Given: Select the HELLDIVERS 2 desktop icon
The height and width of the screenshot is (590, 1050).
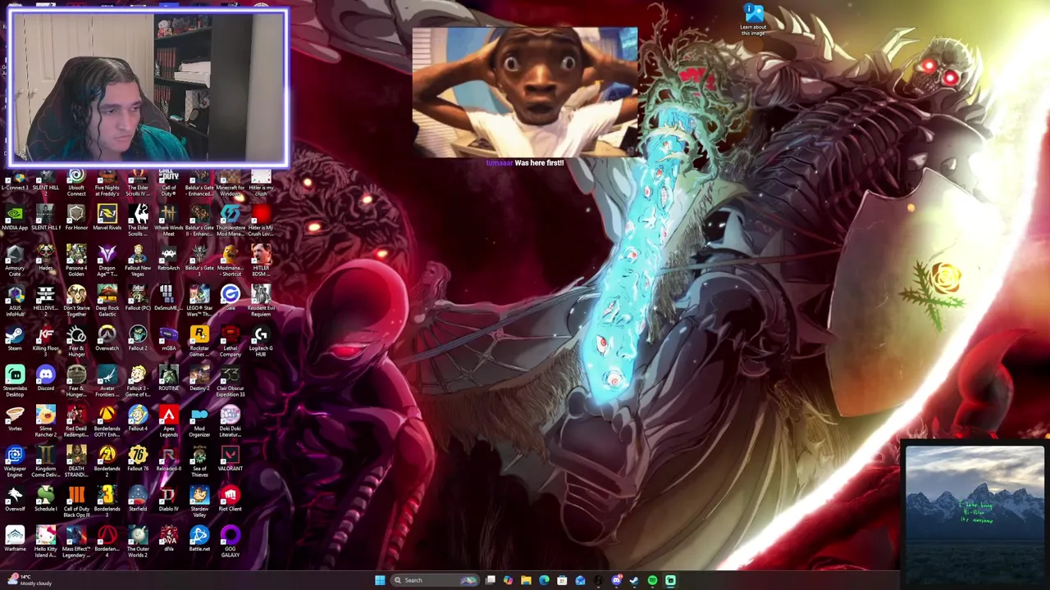Looking at the screenshot, I should (x=45, y=302).
